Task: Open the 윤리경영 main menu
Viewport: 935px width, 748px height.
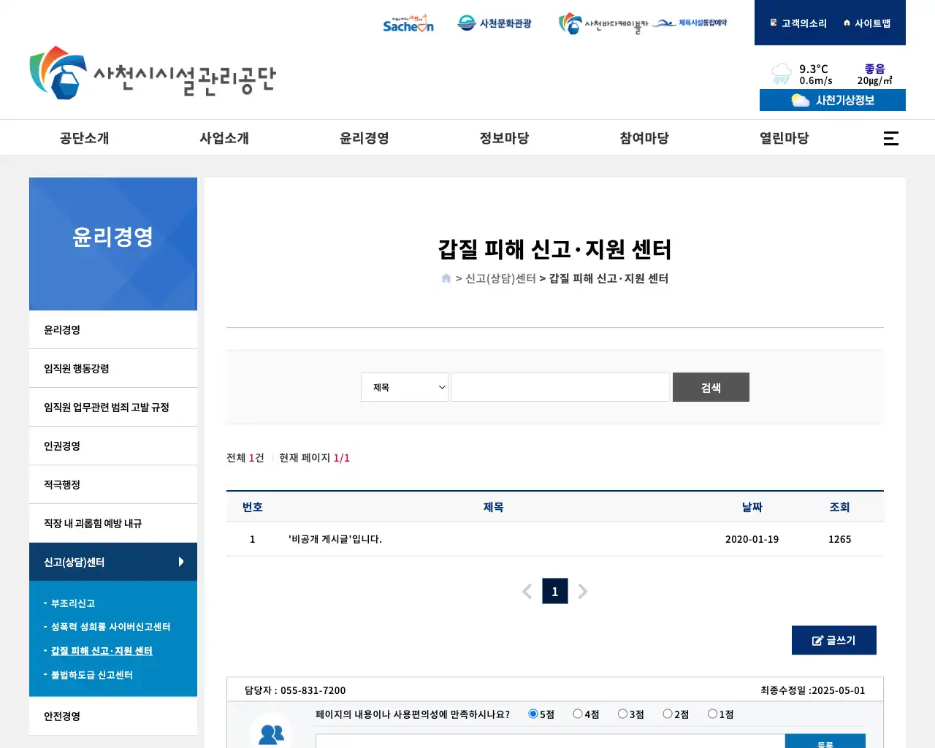Action: 365,138
